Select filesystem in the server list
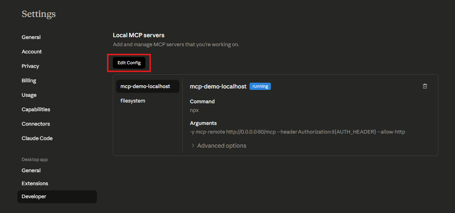Viewport: 455px width, 213px height. tap(133, 101)
